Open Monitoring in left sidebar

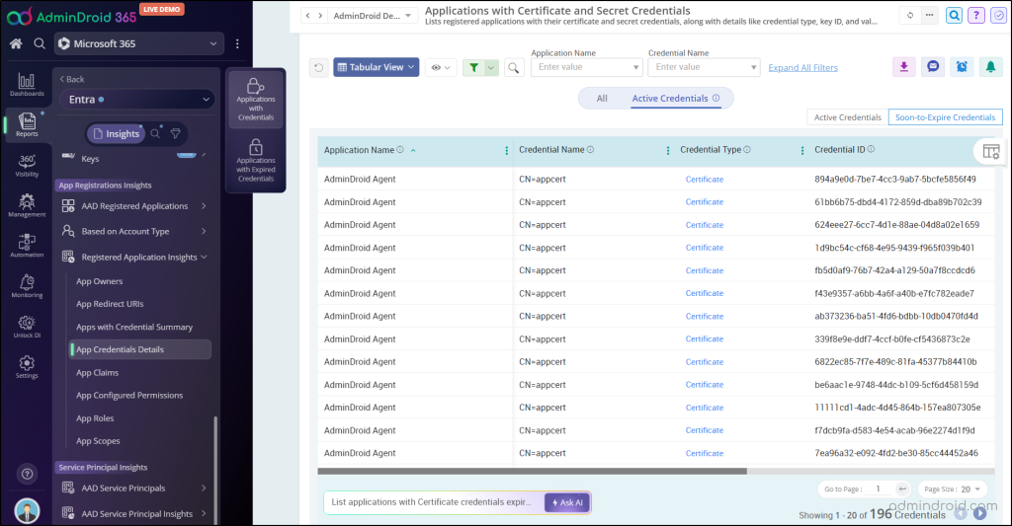[27, 285]
